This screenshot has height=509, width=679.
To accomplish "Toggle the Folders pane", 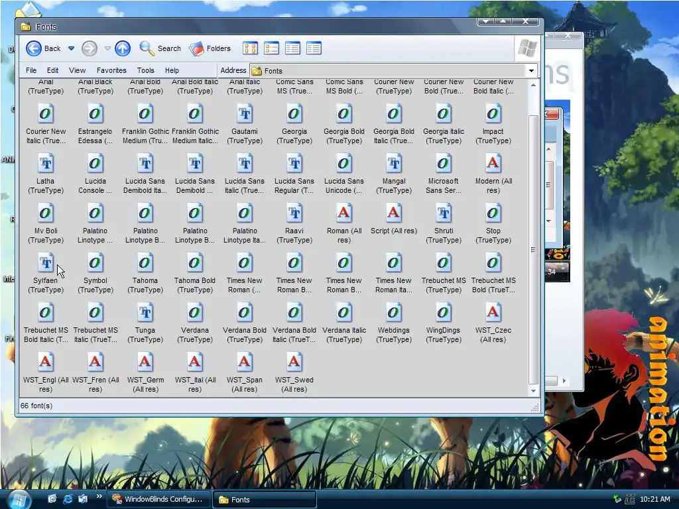I will pos(210,48).
